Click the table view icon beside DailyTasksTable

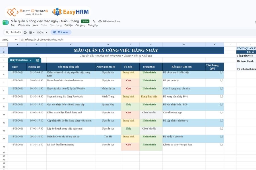pos(37,60)
